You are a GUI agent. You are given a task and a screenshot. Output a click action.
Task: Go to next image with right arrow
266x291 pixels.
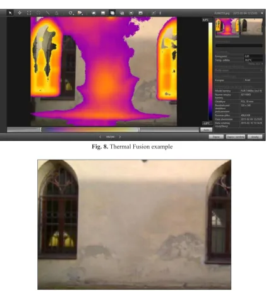pyautogui.click(x=120, y=137)
